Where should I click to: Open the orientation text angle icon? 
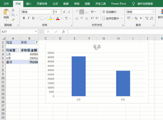coord(92,12)
